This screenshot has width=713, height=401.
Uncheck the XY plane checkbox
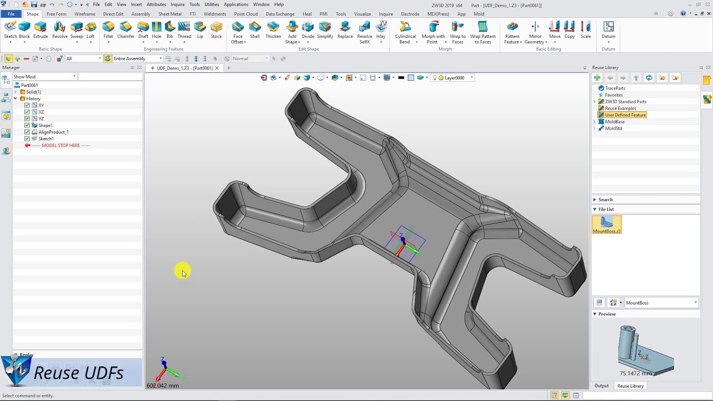(27, 105)
